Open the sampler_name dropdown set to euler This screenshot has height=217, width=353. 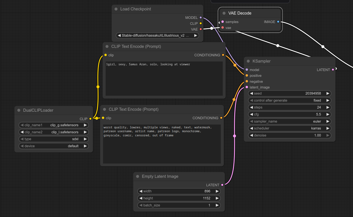point(290,121)
